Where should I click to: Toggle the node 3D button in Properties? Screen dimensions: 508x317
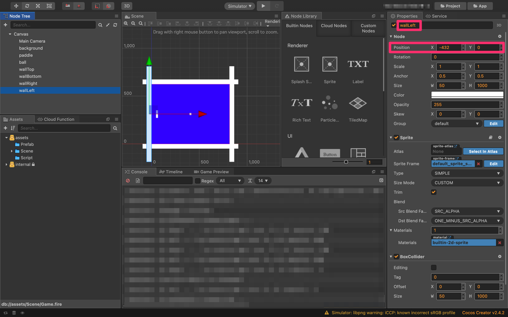[499, 25]
